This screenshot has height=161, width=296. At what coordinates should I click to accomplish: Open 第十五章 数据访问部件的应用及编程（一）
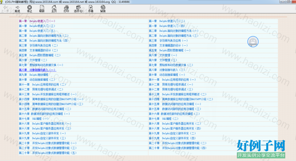tap(175, 104)
